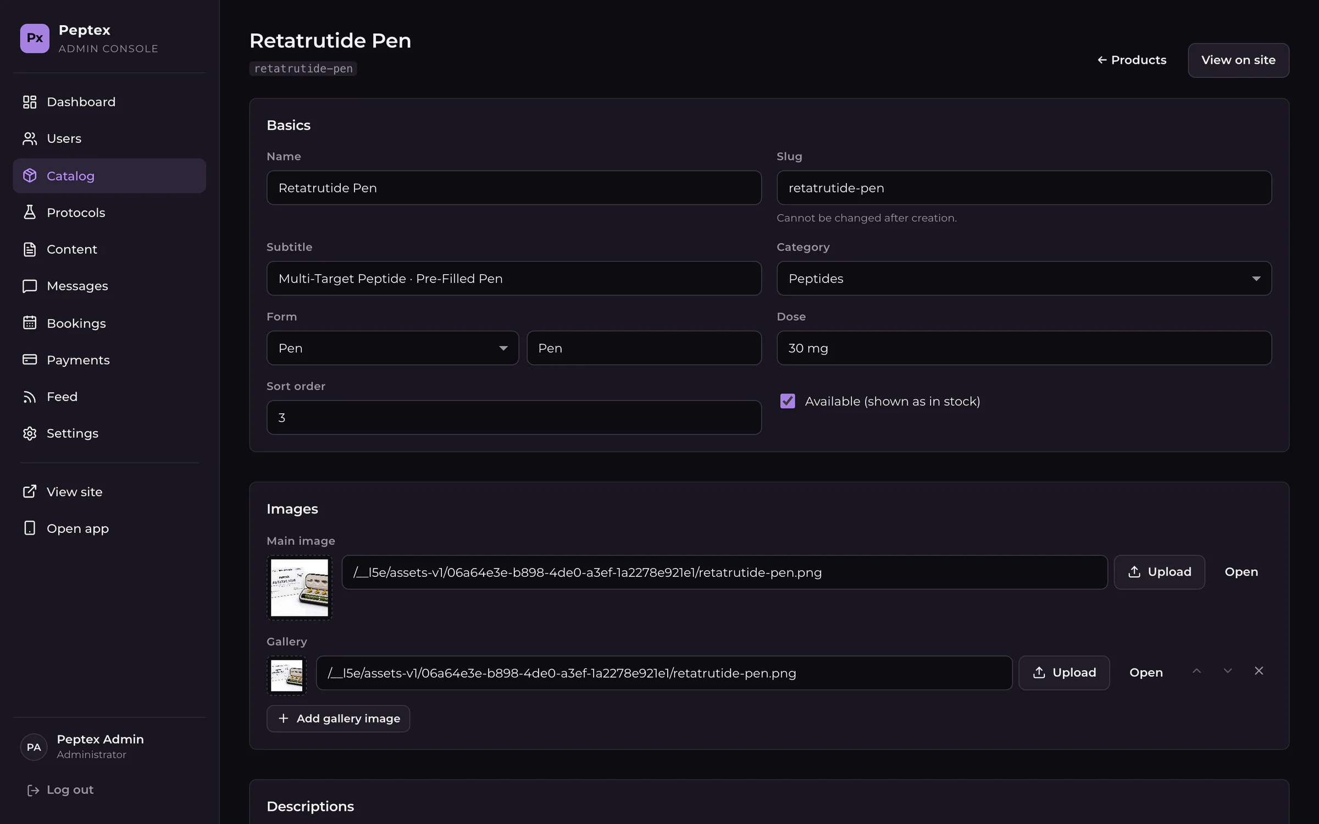The height and width of the screenshot is (824, 1319).
Task: Move gallery image down with chevron
Action: point(1228,671)
